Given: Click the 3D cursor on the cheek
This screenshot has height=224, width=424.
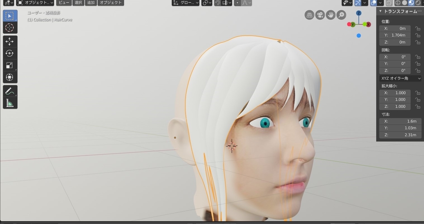Looking at the screenshot, I should pos(232,145).
